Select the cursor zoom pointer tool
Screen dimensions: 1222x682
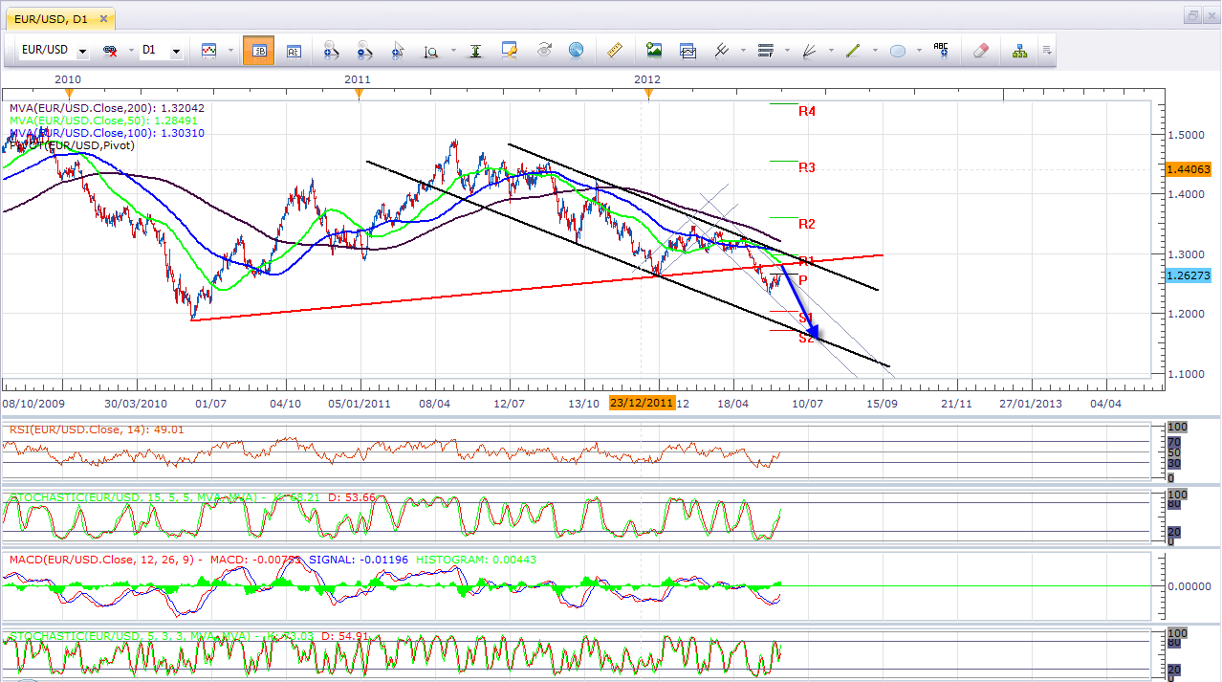click(398, 51)
